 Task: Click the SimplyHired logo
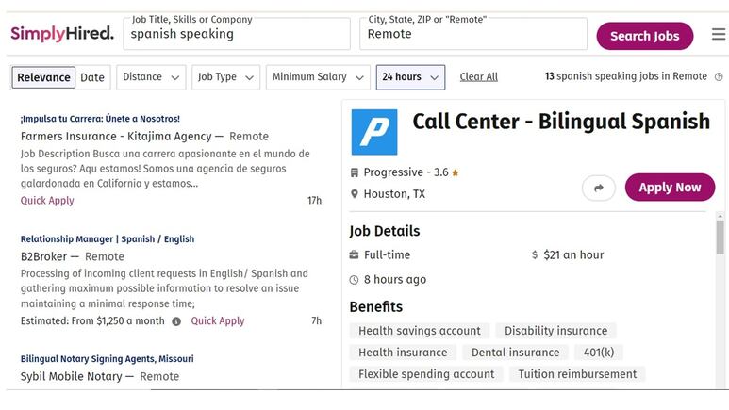pos(62,35)
